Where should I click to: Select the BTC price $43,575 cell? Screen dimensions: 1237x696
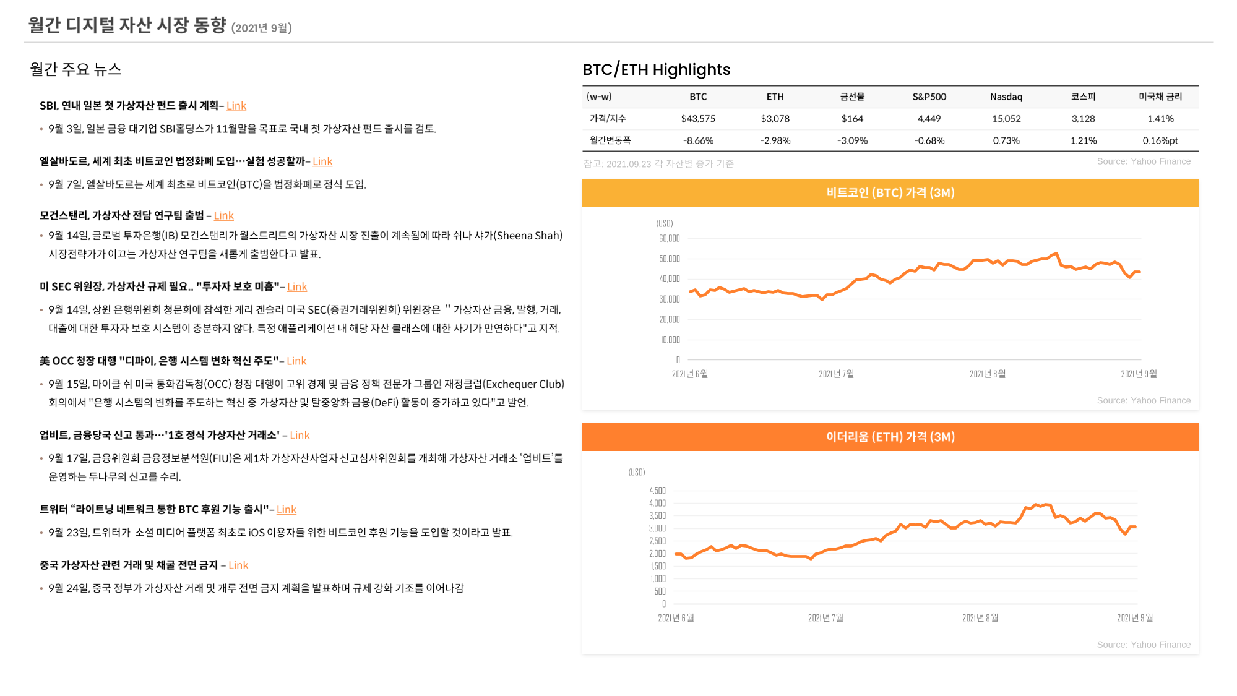(x=698, y=119)
